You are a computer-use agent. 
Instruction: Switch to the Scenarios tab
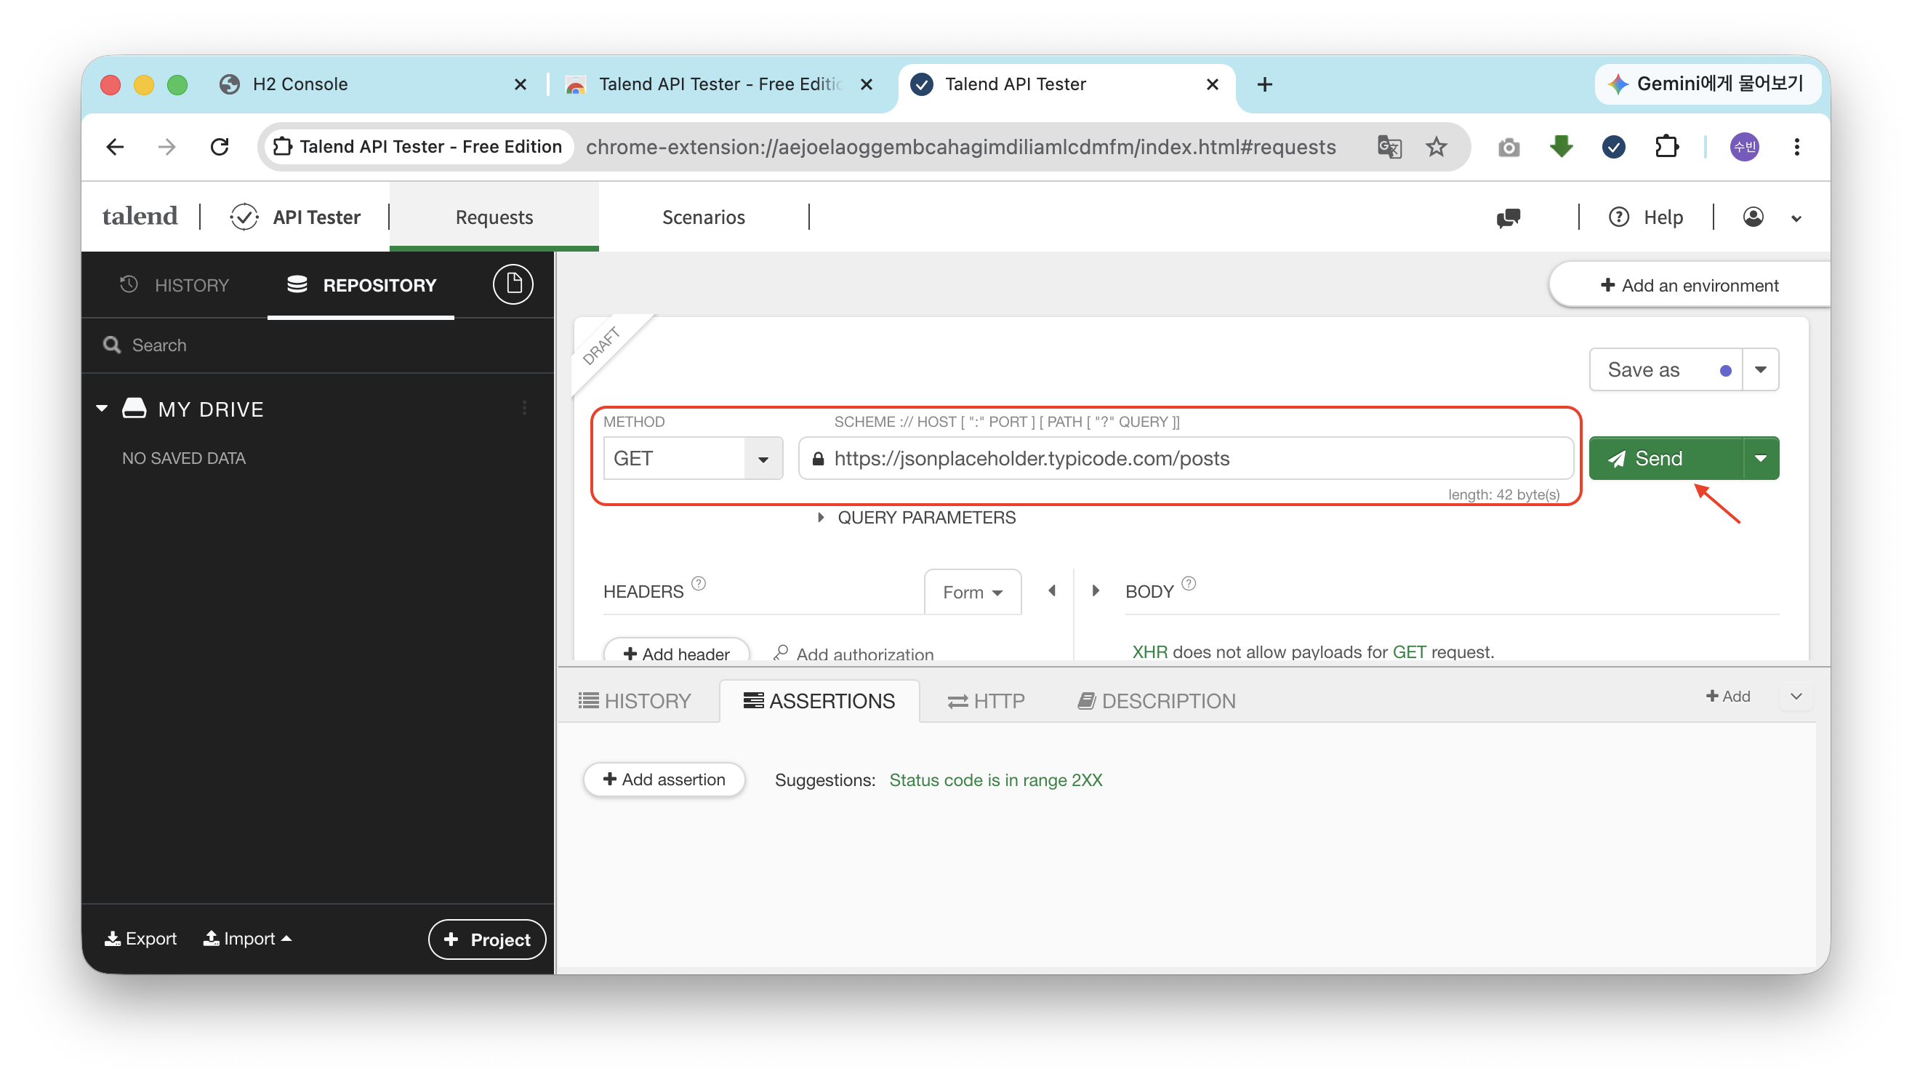click(704, 217)
